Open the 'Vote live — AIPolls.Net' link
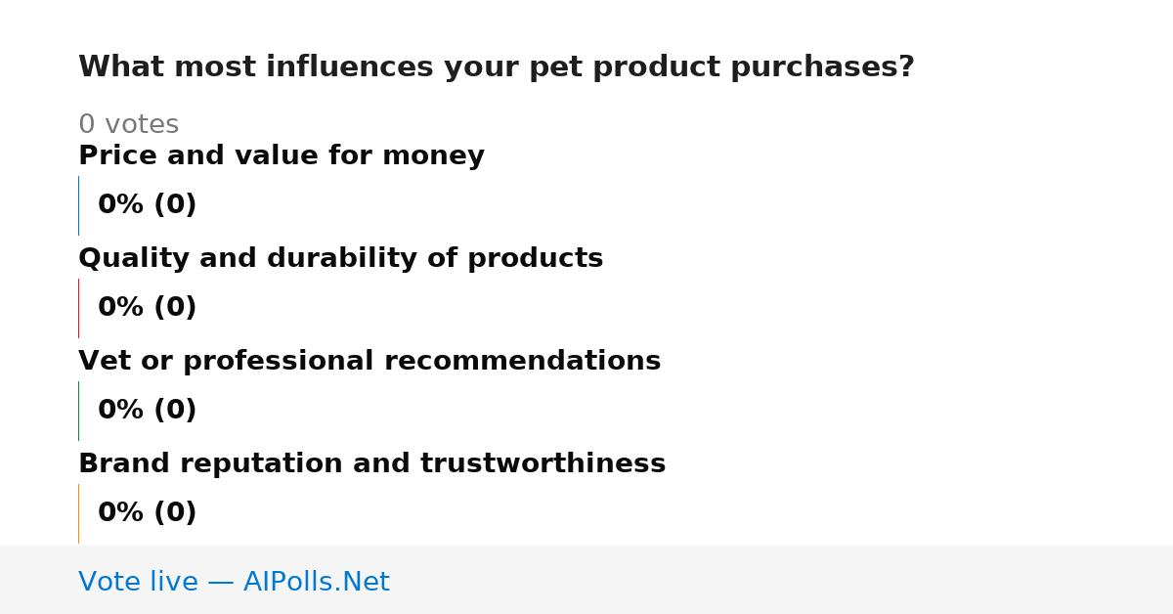 coord(234,582)
